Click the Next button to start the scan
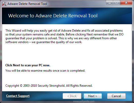The image size is (134, 103). click(93, 96)
